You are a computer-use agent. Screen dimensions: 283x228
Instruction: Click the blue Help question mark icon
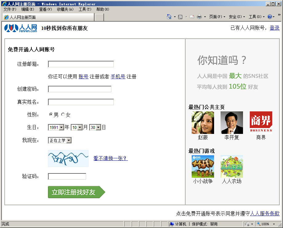click(269, 17)
